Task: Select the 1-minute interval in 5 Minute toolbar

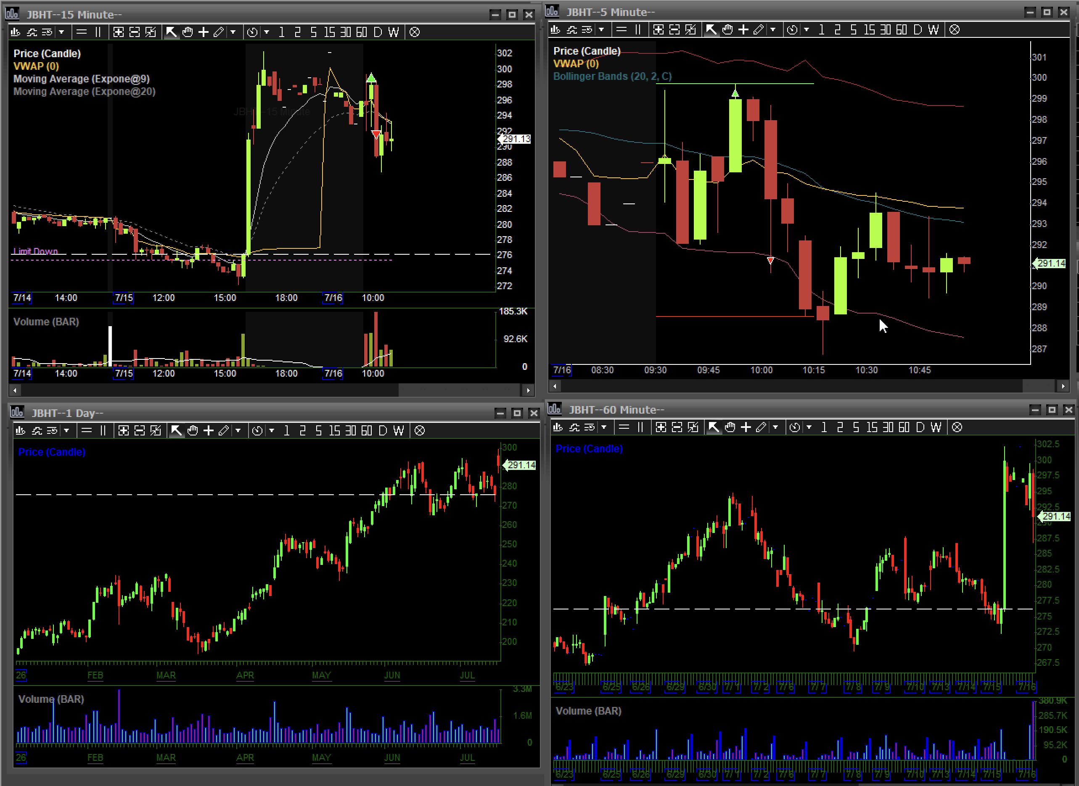Action: tap(822, 30)
